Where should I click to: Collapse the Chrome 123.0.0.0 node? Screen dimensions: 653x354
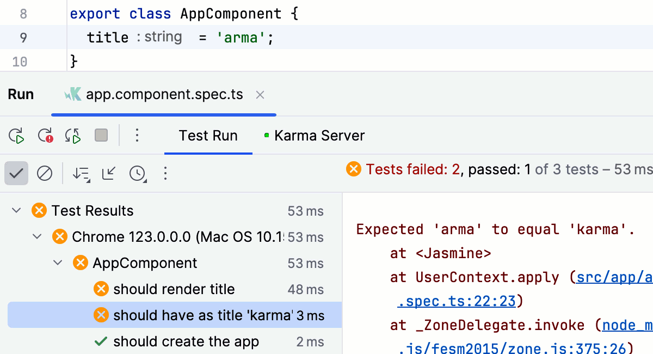pyautogui.click(x=36, y=236)
